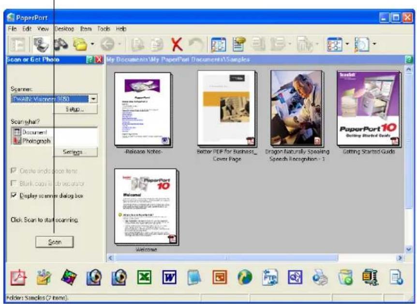This screenshot has width=417, height=304.
Task: Select the Release Notes thumbnail
Action: (x=143, y=110)
